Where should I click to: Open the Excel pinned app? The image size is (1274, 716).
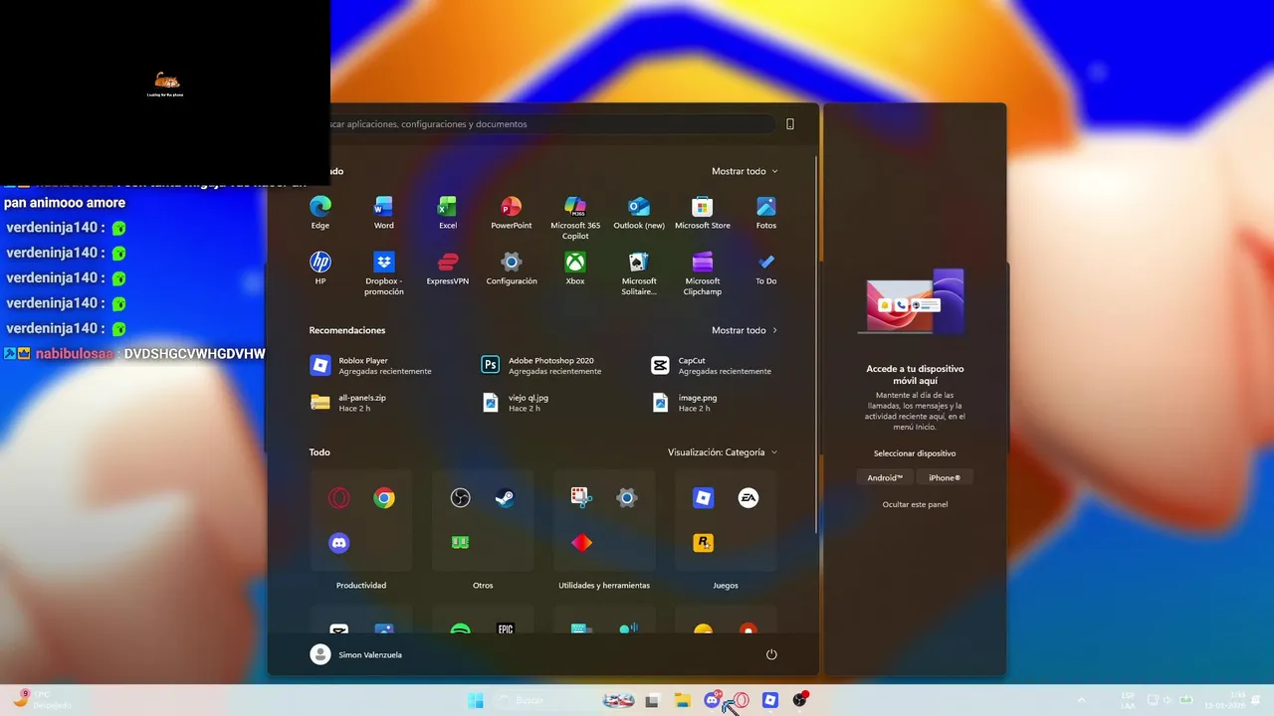pyautogui.click(x=447, y=213)
